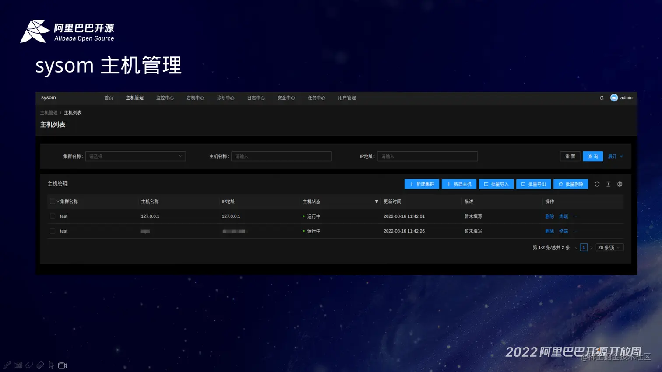
Task: Click the 第 1-2 条/总共 2 条 text
Action: click(x=551, y=248)
